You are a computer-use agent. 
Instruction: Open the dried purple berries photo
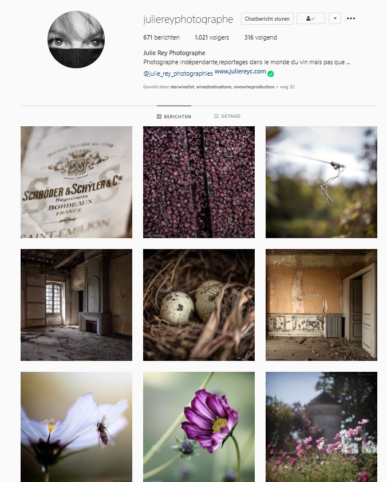199,182
